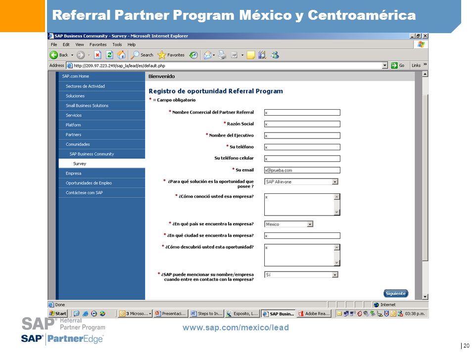
Task: Click the Back arrow icon in browser toolbar
Action: [x=54, y=55]
